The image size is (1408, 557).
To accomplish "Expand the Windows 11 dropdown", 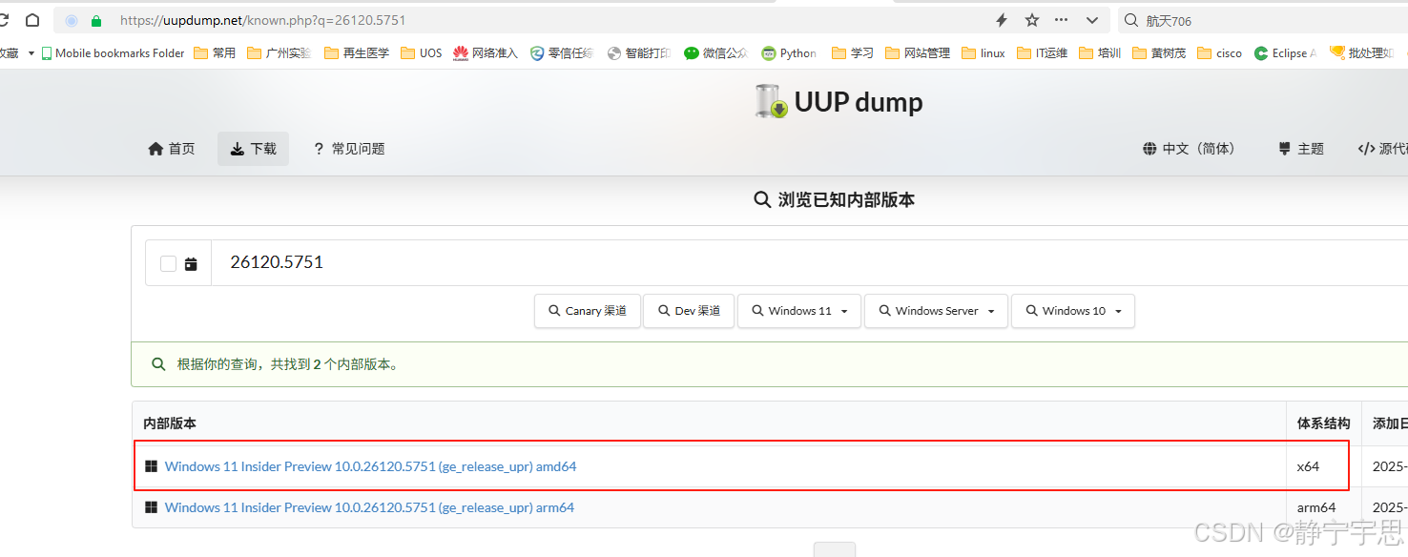I will pos(799,311).
